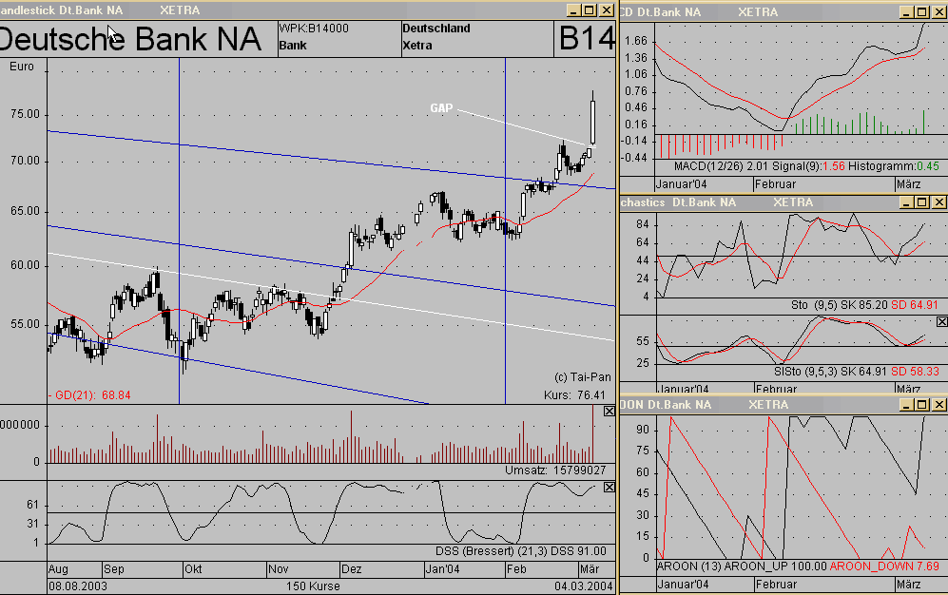Click the Signal(9):1.56 value label
Viewport: 948px width, 595px height.
(807, 166)
